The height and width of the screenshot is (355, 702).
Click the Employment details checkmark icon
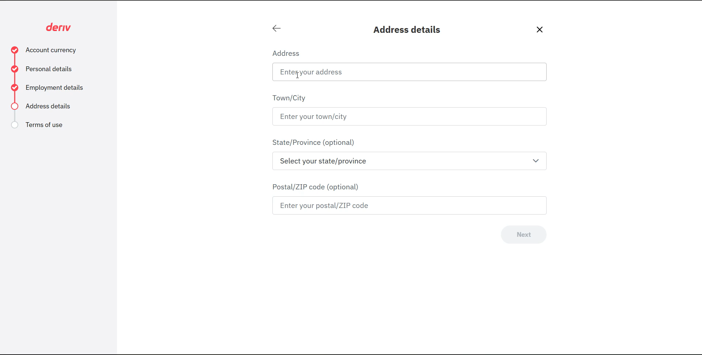tap(15, 88)
